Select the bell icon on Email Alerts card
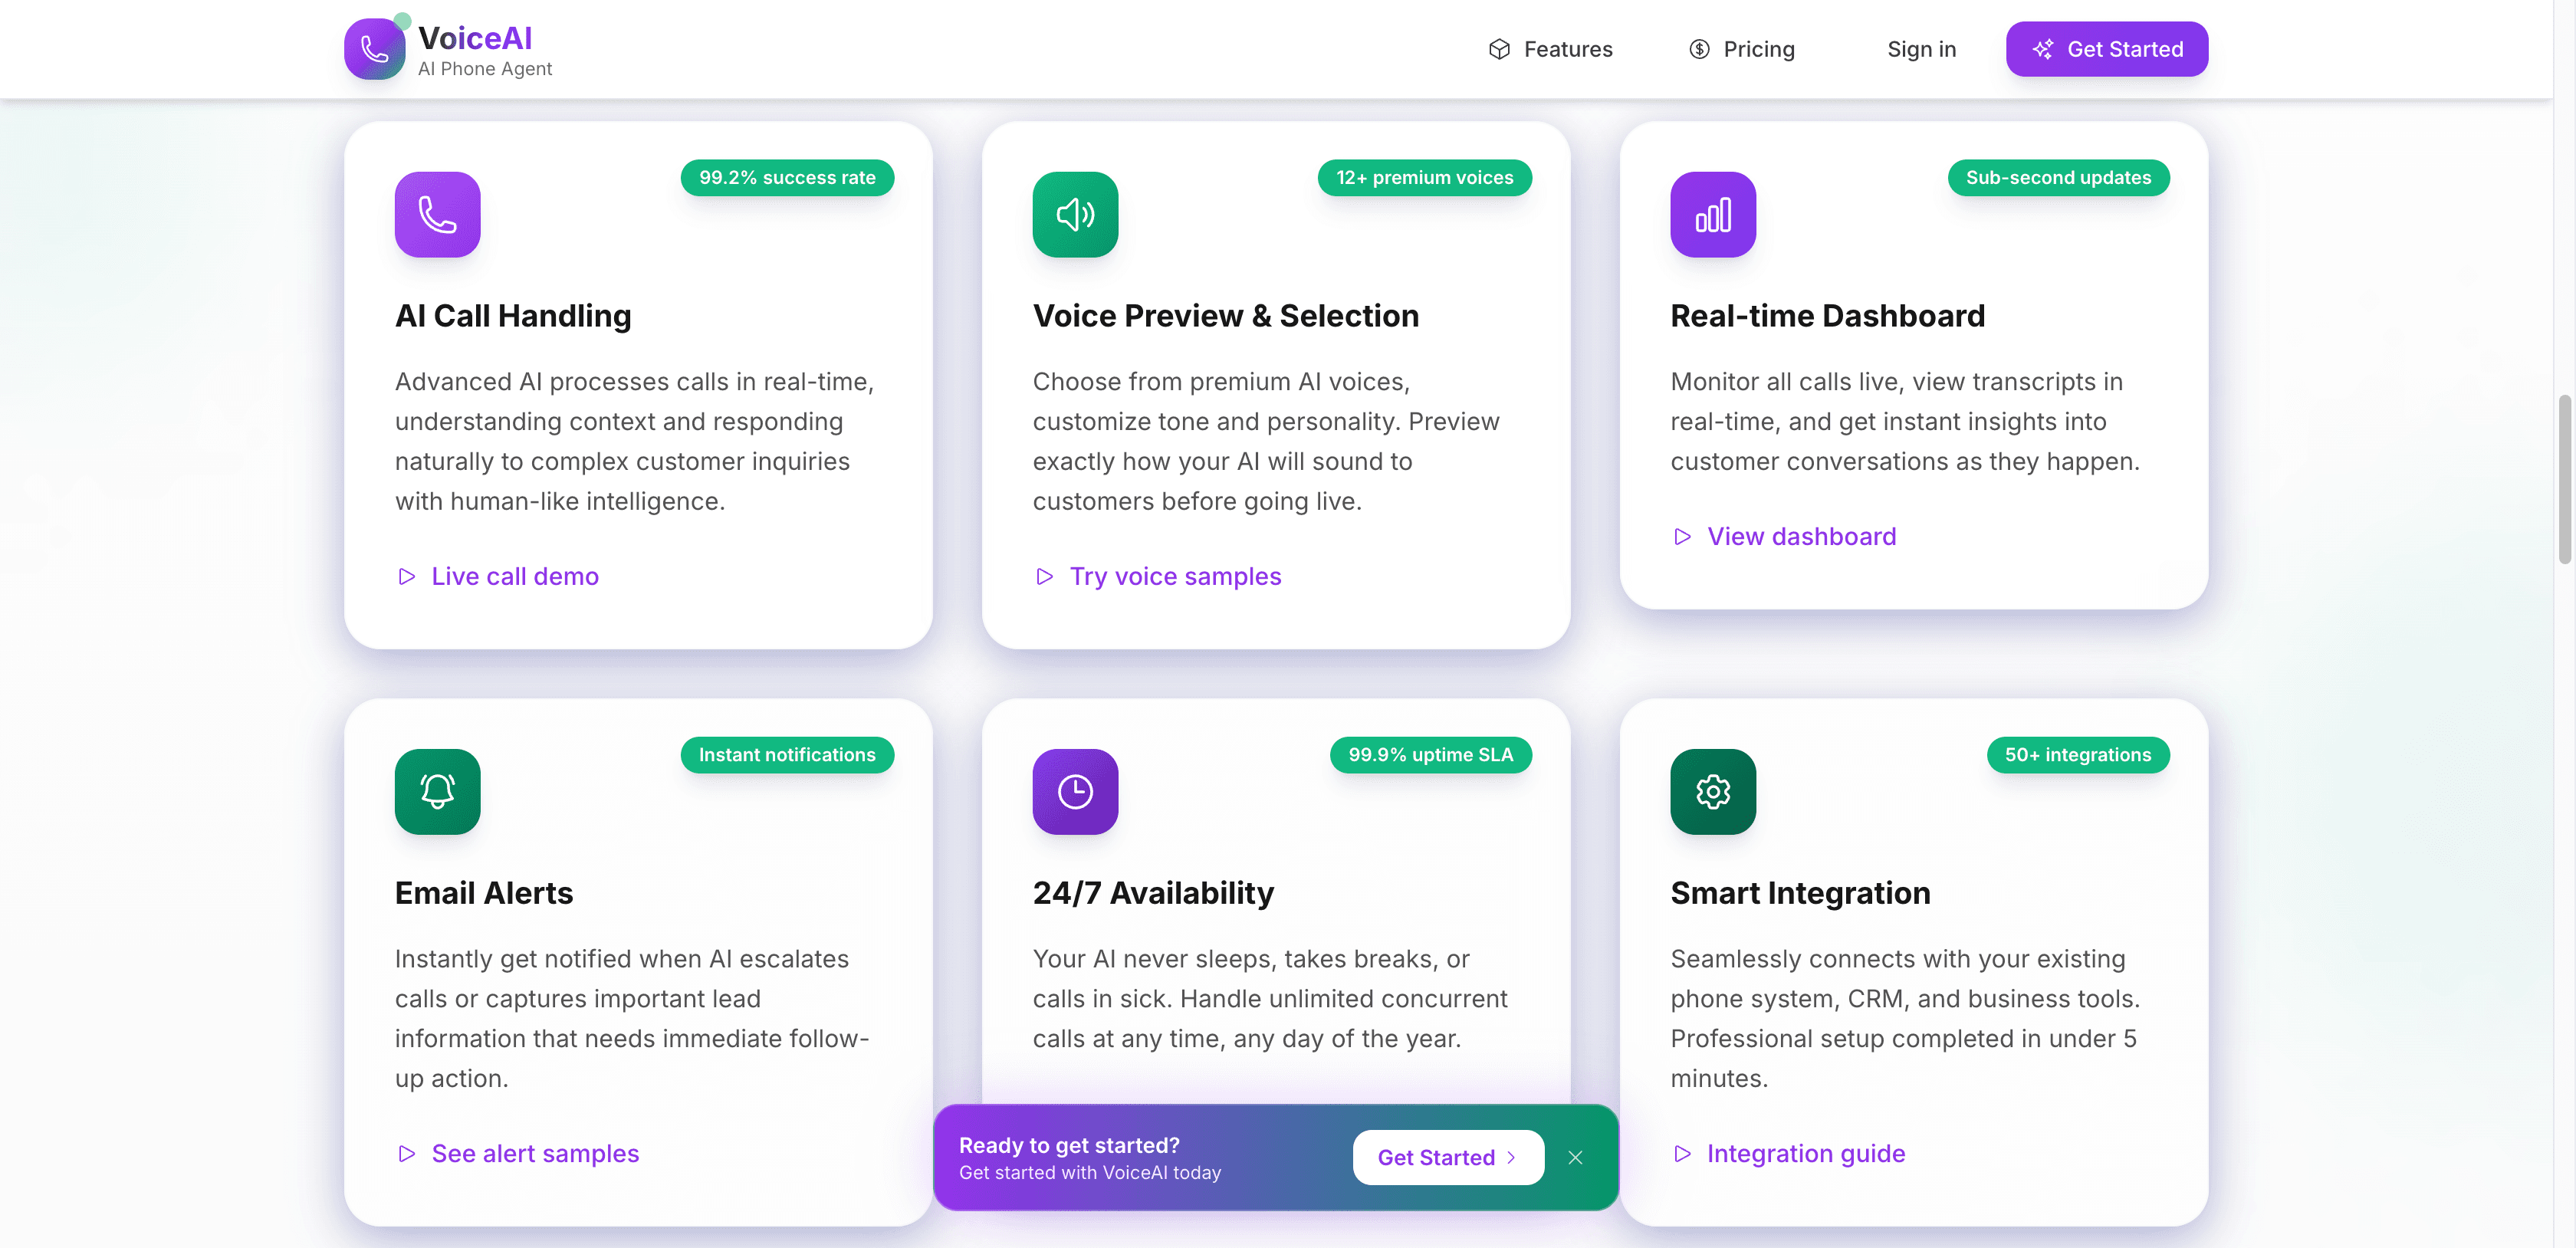This screenshot has height=1248, width=2576. [x=437, y=791]
